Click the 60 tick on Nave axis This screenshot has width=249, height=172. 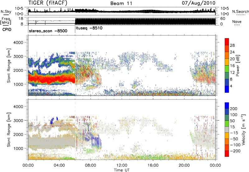point(223,19)
